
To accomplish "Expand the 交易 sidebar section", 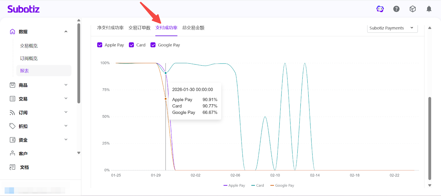I will (x=66, y=99).
